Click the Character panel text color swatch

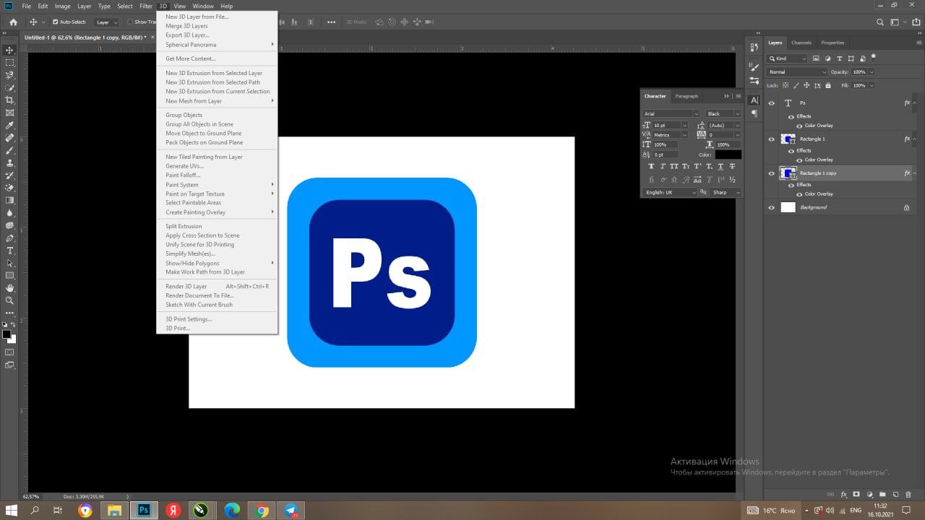[728, 155]
